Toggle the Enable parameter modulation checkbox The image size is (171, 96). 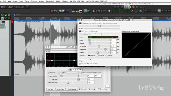[80, 23]
